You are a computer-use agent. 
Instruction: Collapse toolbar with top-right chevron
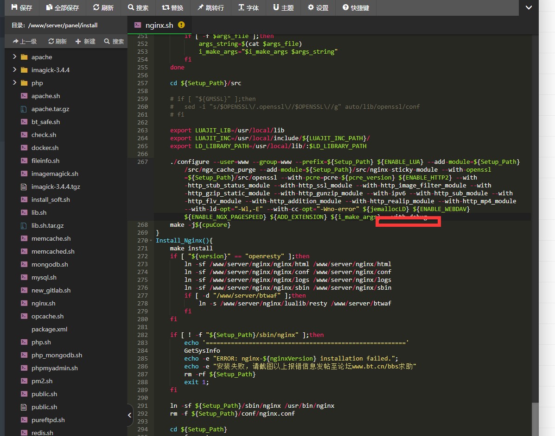click(x=529, y=7)
